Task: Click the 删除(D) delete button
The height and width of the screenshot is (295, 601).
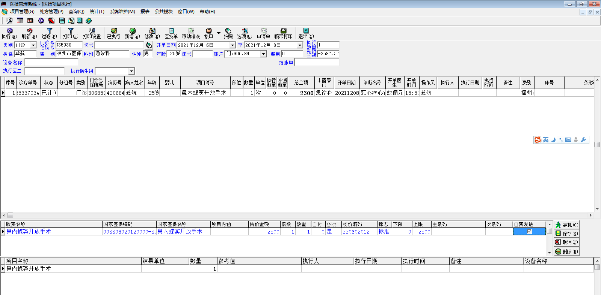Action: pyautogui.click(x=566, y=252)
